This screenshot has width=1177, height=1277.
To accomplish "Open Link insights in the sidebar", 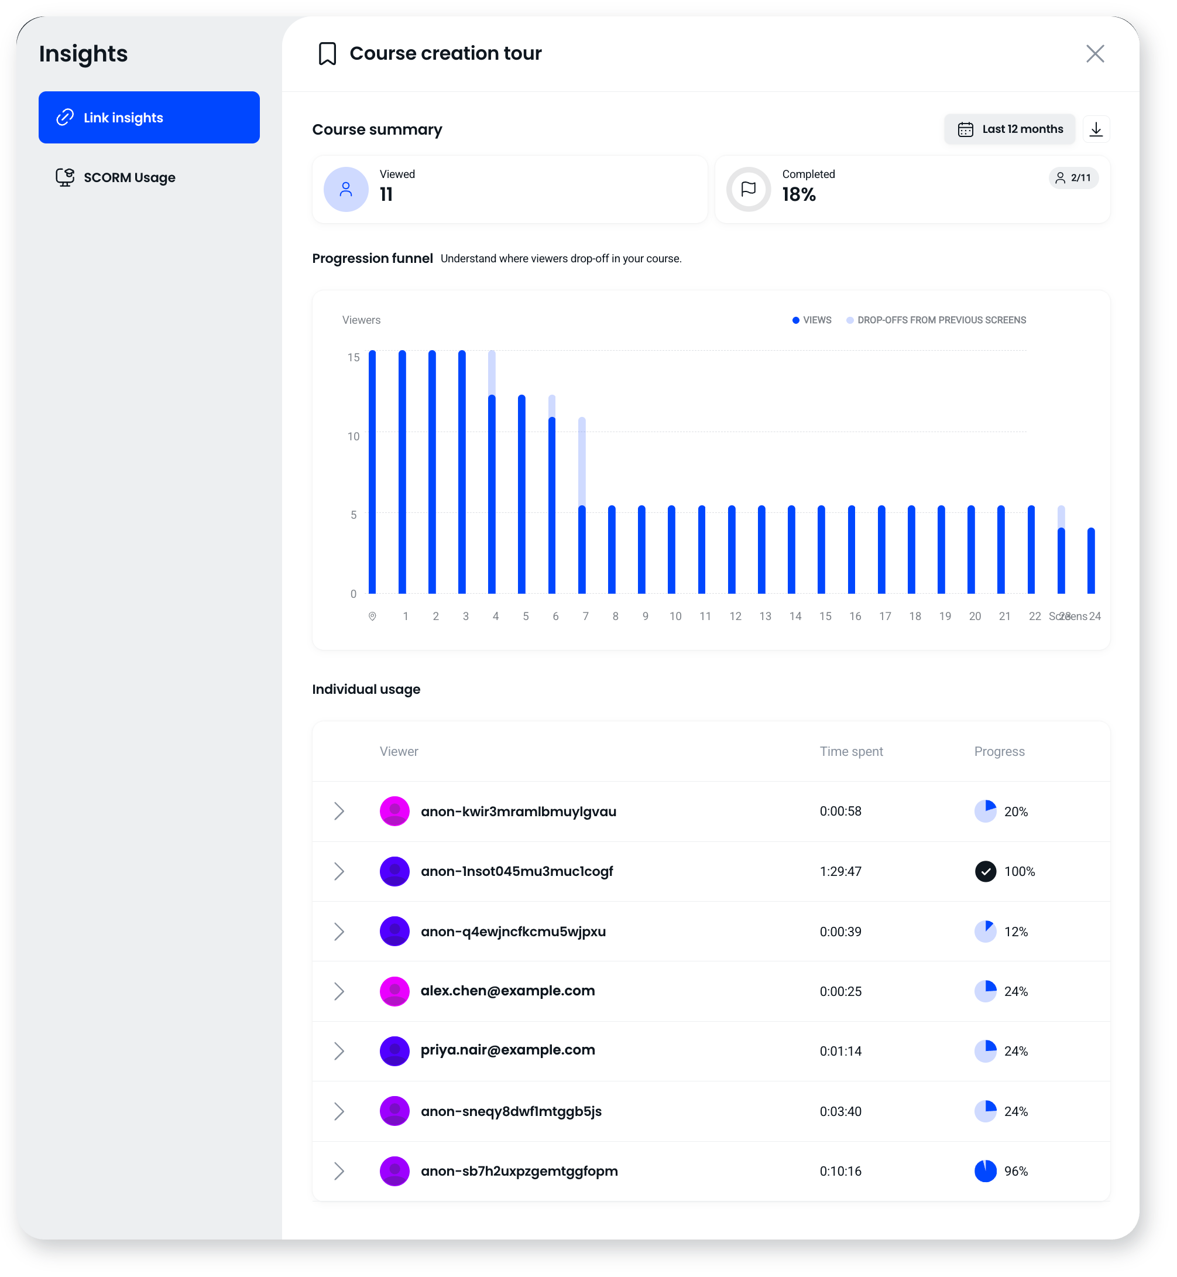I will coord(149,117).
